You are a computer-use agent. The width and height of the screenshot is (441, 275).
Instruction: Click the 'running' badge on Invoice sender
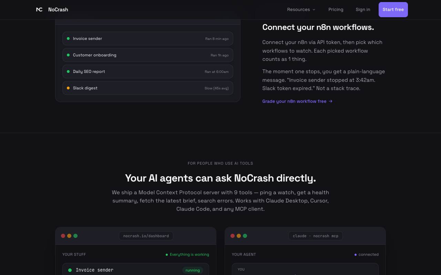click(x=193, y=270)
